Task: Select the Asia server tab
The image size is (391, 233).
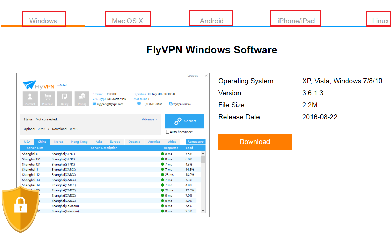Action: coord(99,142)
